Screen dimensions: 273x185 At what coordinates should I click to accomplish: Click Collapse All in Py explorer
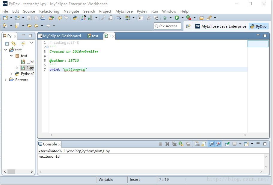click(7, 43)
